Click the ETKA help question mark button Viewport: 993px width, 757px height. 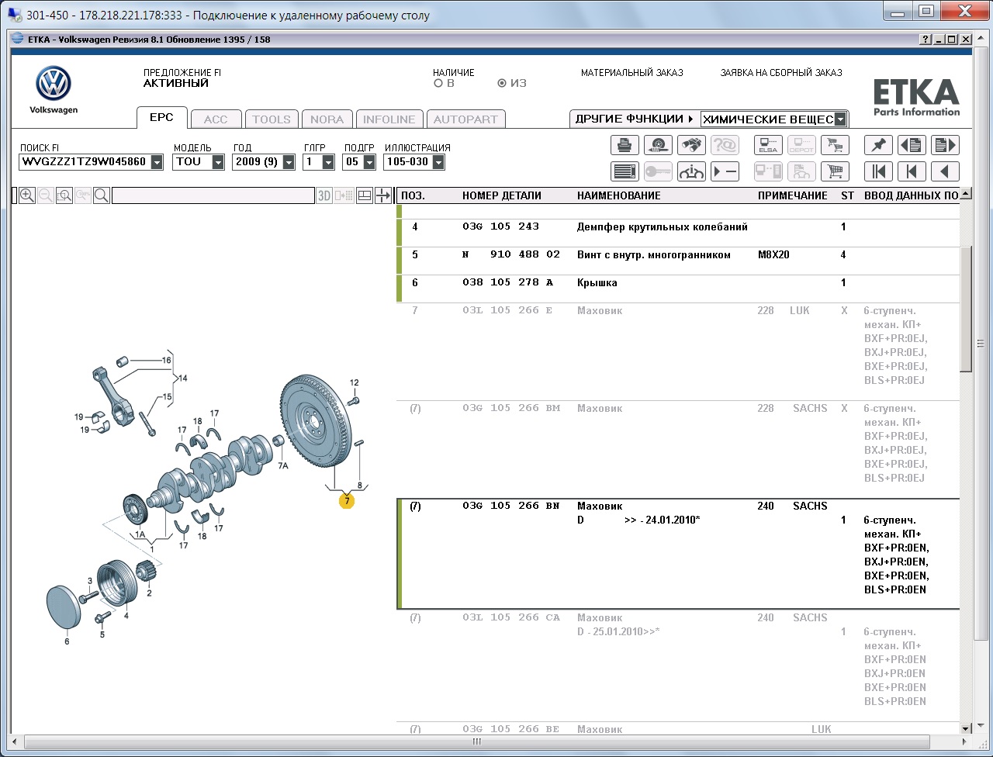(x=926, y=39)
